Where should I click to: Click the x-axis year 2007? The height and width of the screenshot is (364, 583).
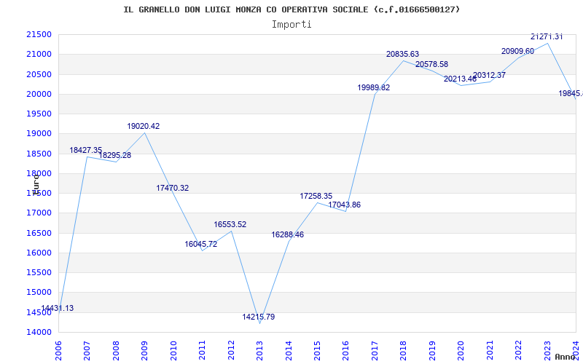click(87, 351)
